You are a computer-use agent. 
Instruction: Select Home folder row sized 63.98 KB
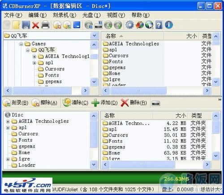(154, 153)
